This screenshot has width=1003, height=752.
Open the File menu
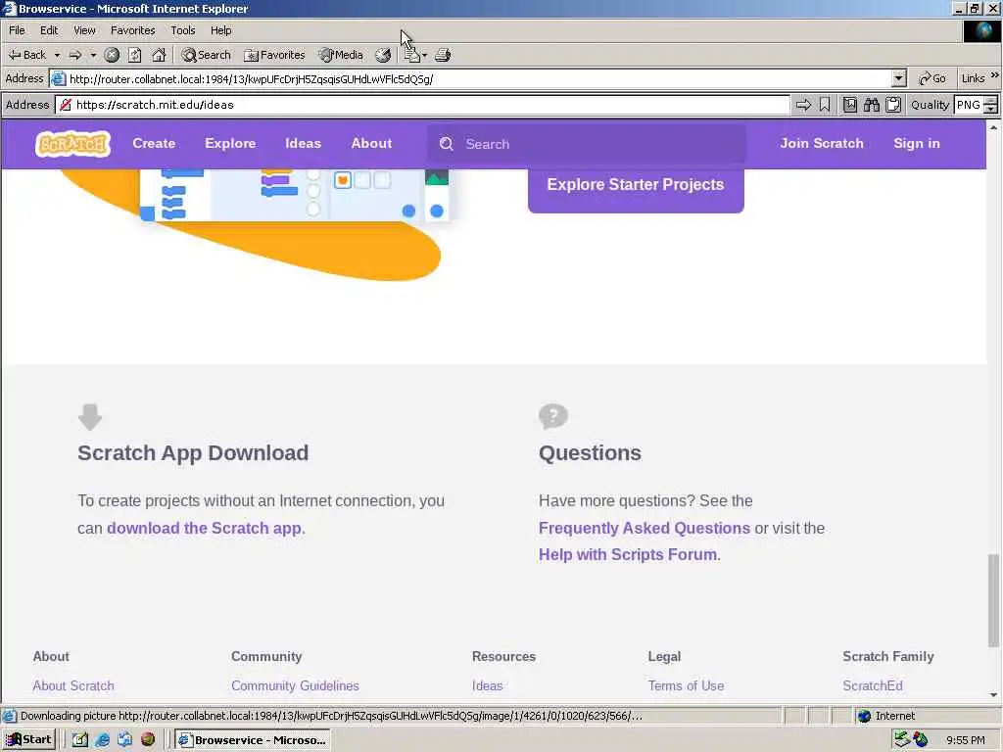point(17,30)
